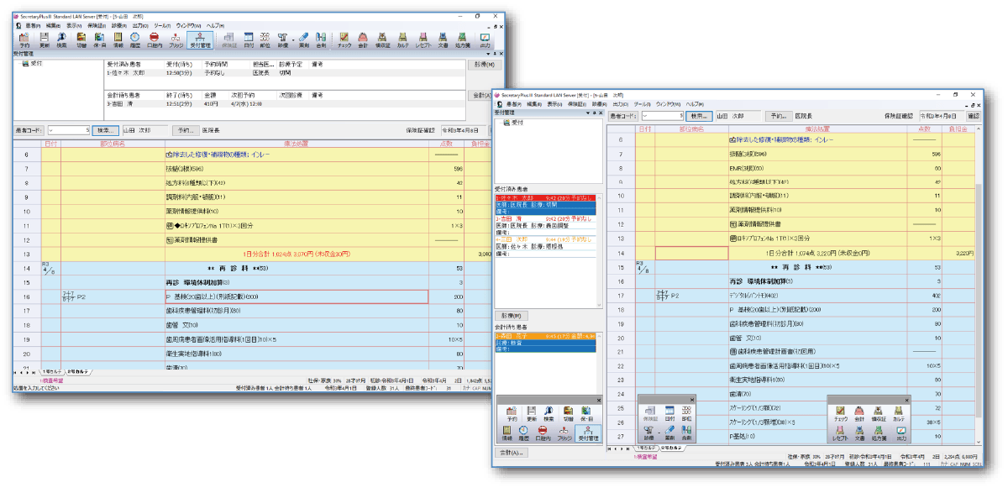Image resolution: width=1008 pixels, height=493 pixels.
Task: Click the 診療(M) button in the back window
Action: click(x=481, y=65)
